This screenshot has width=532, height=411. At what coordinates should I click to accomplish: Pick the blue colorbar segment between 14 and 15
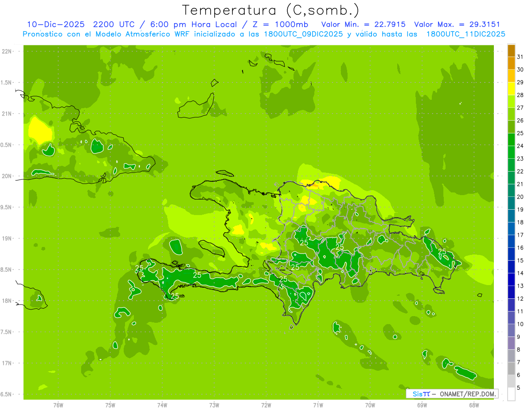[511, 267]
